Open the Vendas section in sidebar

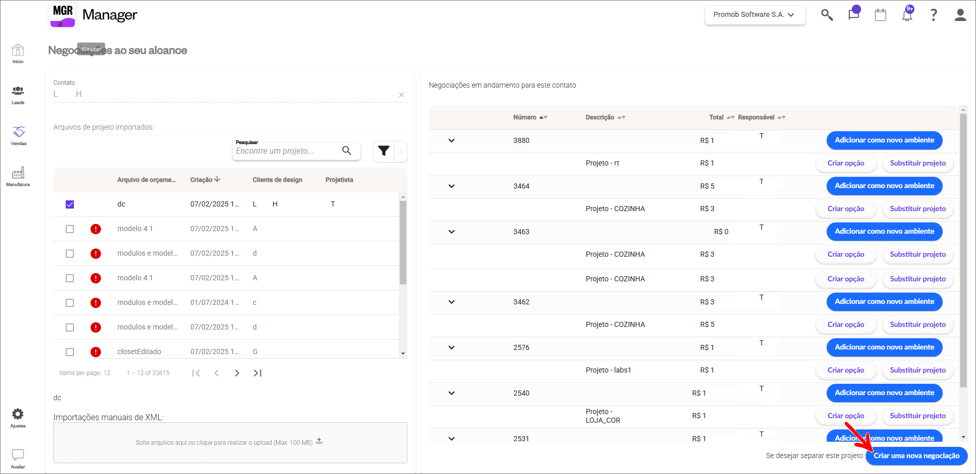tap(18, 136)
